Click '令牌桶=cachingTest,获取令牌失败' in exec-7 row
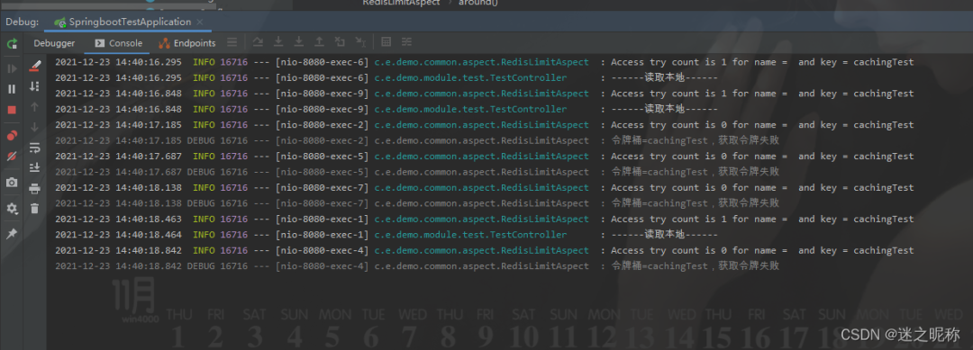 tap(695, 203)
